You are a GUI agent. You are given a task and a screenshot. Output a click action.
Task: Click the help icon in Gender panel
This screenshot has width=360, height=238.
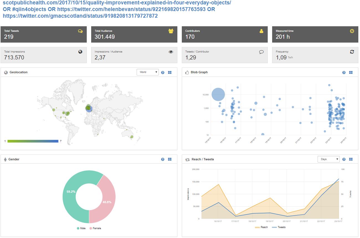[163, 159]
